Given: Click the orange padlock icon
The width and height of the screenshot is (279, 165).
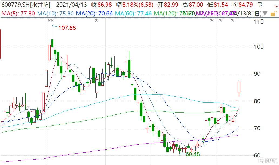Looking at the screenshot, I should [x=274, y=14].
